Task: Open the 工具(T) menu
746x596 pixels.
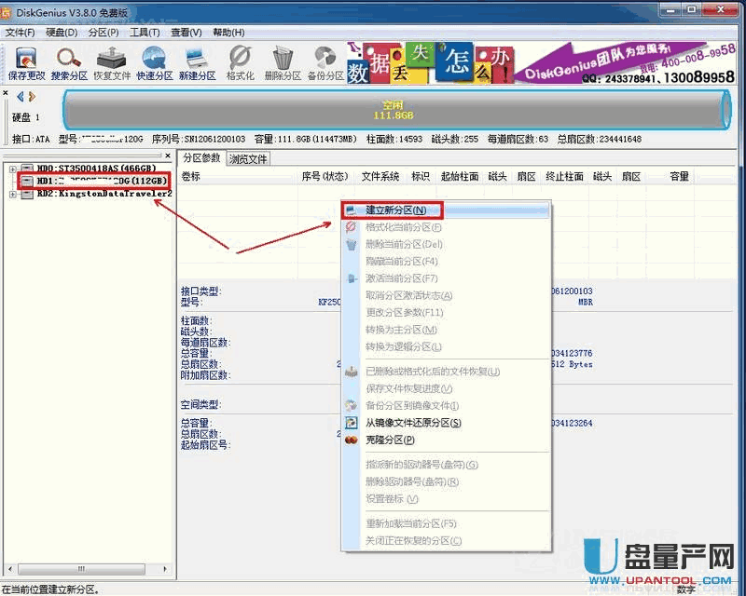Action: [145, 33]
